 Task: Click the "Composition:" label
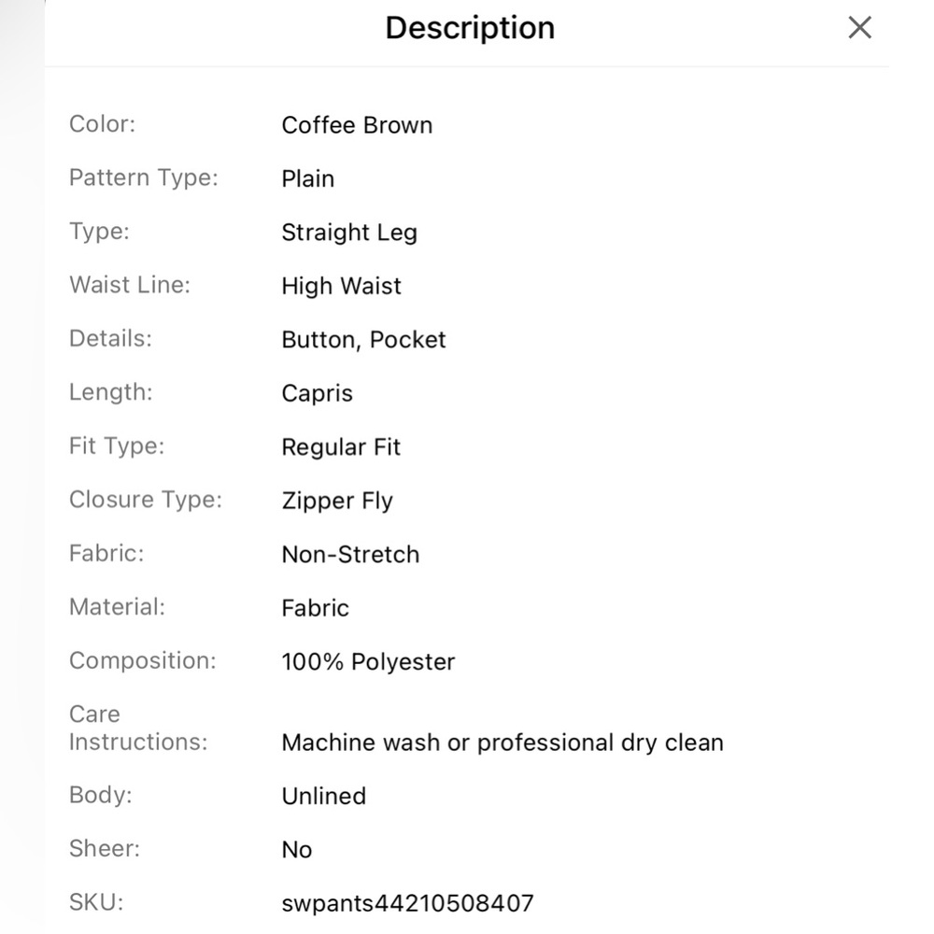[x=143, y=660]
